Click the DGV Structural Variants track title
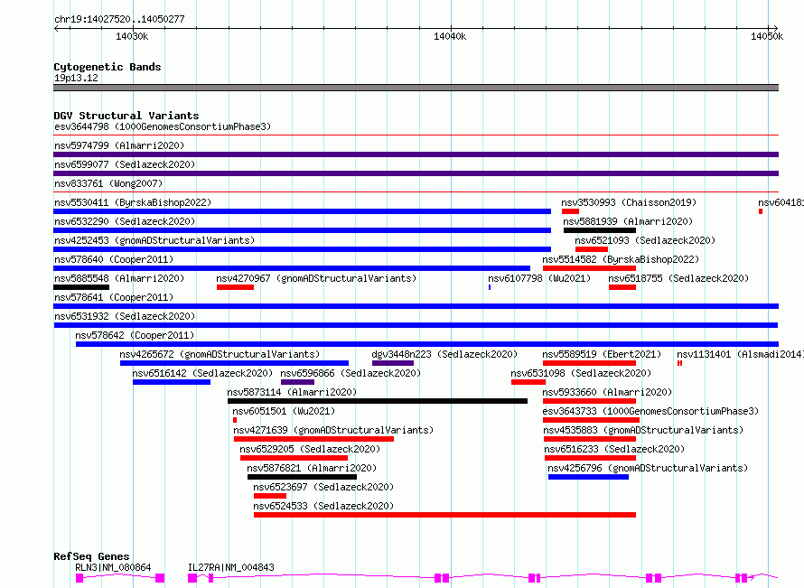Viewport: 804px width, 588px height. (126, 116)
